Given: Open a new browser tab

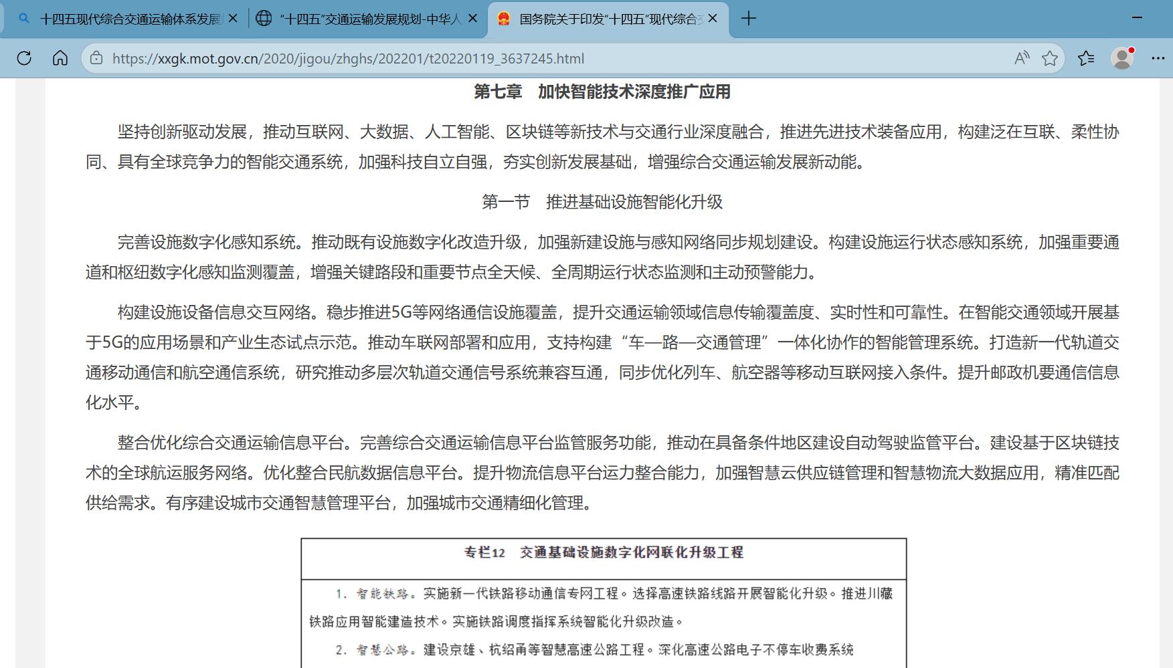Looking at the screenshot, I should point(749,19).
